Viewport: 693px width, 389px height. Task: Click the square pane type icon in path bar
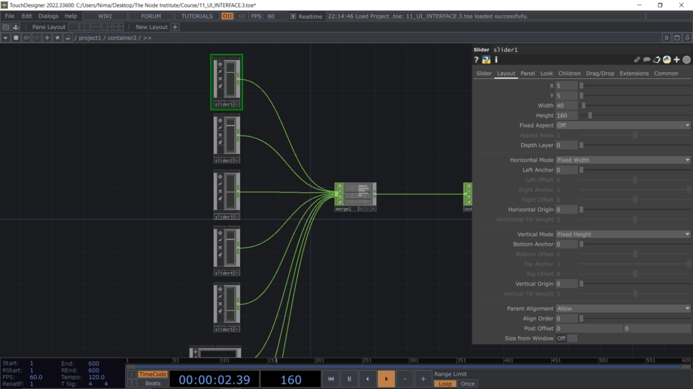coord(16,38)
